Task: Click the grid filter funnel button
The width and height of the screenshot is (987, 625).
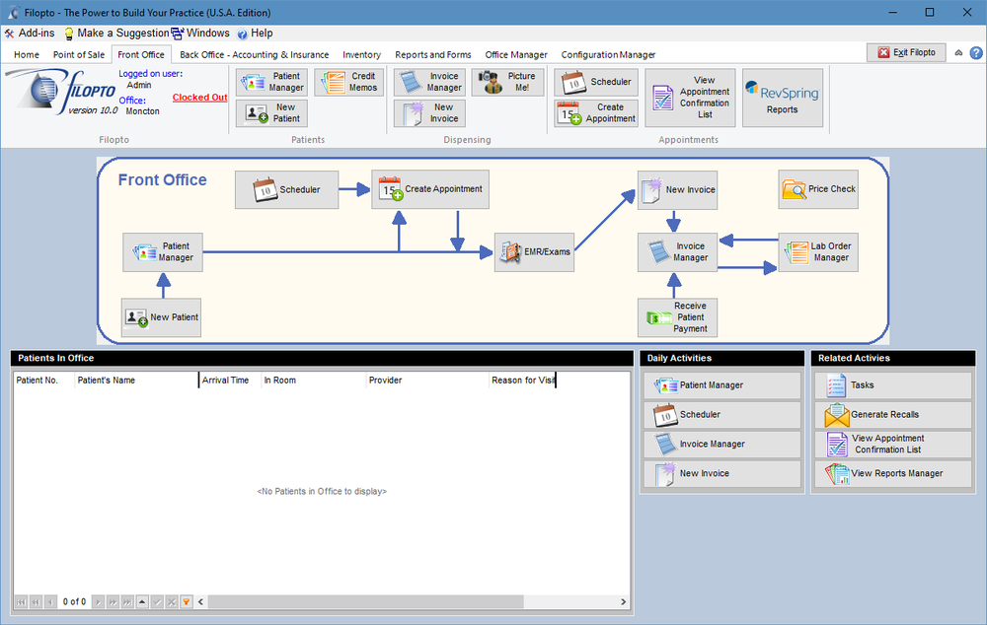Action: (x=187, y=602)
